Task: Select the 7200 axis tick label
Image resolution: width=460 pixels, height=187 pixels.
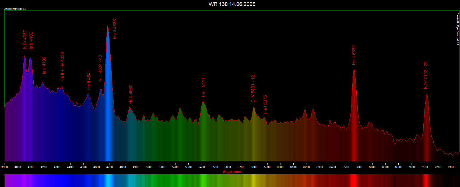Action: point(438,167)
